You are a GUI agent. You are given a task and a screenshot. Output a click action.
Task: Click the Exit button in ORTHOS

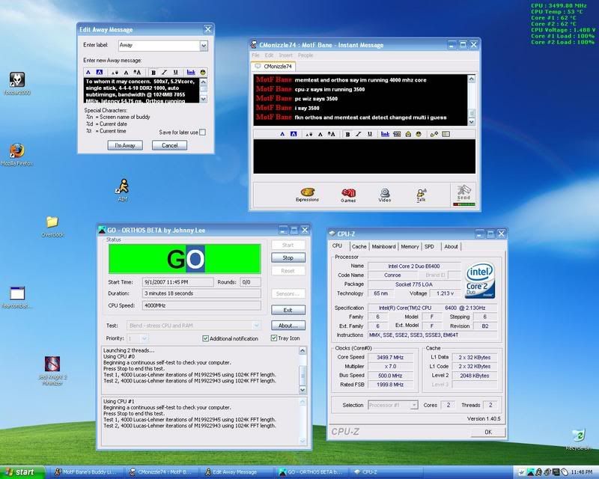288,310
